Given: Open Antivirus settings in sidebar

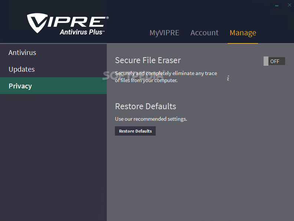Looking at the screenshot, I should pos(53,53).
